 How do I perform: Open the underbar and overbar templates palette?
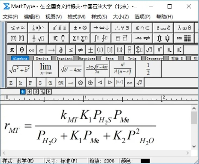pos(122,38)
